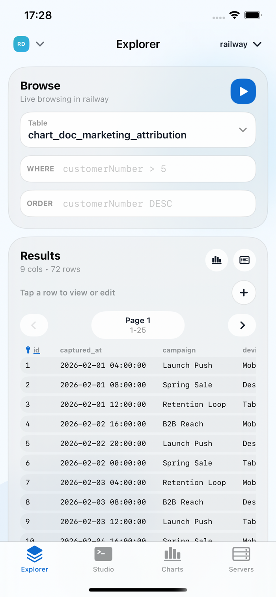Expand the railway database dropdown
The image size is (276, 597).
tap(241, 44)
